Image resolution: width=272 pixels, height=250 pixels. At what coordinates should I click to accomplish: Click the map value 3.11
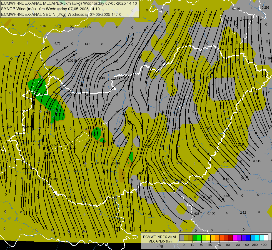click(x=210, y=179)
